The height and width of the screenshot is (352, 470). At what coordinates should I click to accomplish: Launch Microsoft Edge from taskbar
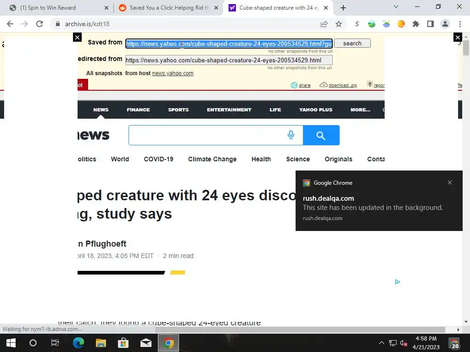tap(78, 343)
